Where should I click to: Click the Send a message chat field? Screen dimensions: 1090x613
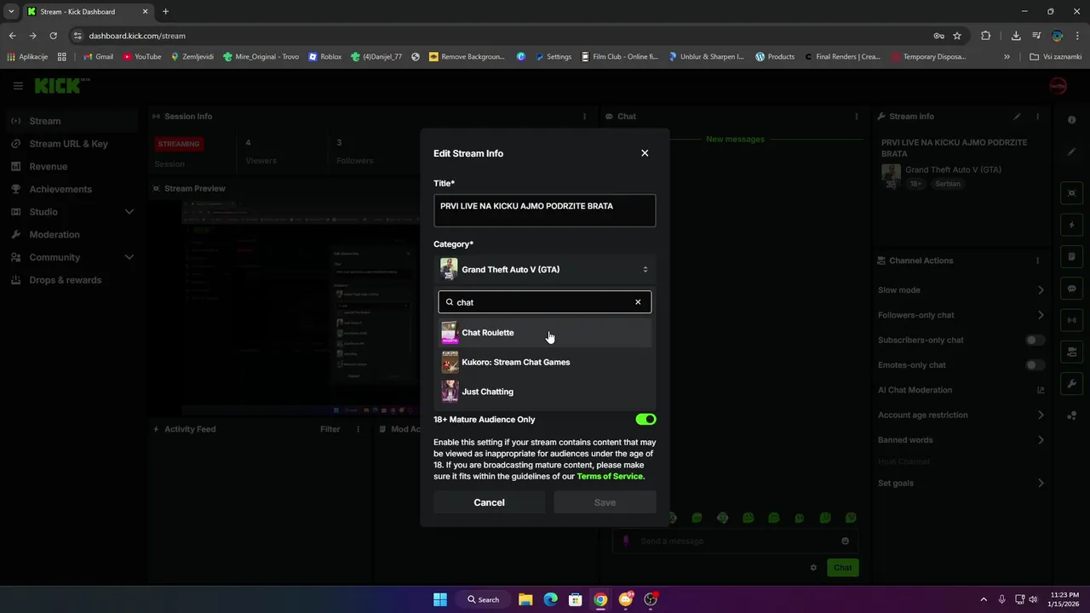[x=736, y=541]
